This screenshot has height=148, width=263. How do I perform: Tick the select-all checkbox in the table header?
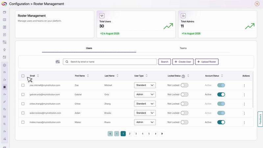click(x=23, y=76)
